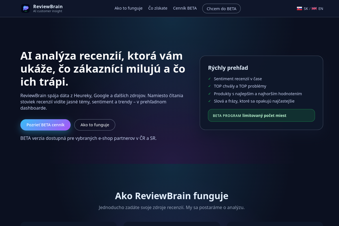Click the main hero headline 'AI analýza recenzií'
Screen dimensions: 339x226
tap(103, 69)
